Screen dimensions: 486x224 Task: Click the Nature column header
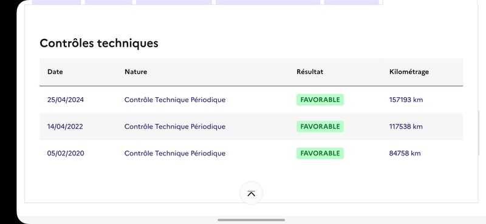(135, 72)
